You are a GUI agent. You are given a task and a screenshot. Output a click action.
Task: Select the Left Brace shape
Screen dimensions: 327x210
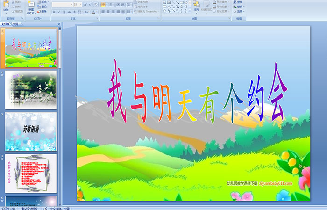click(181, 11)
